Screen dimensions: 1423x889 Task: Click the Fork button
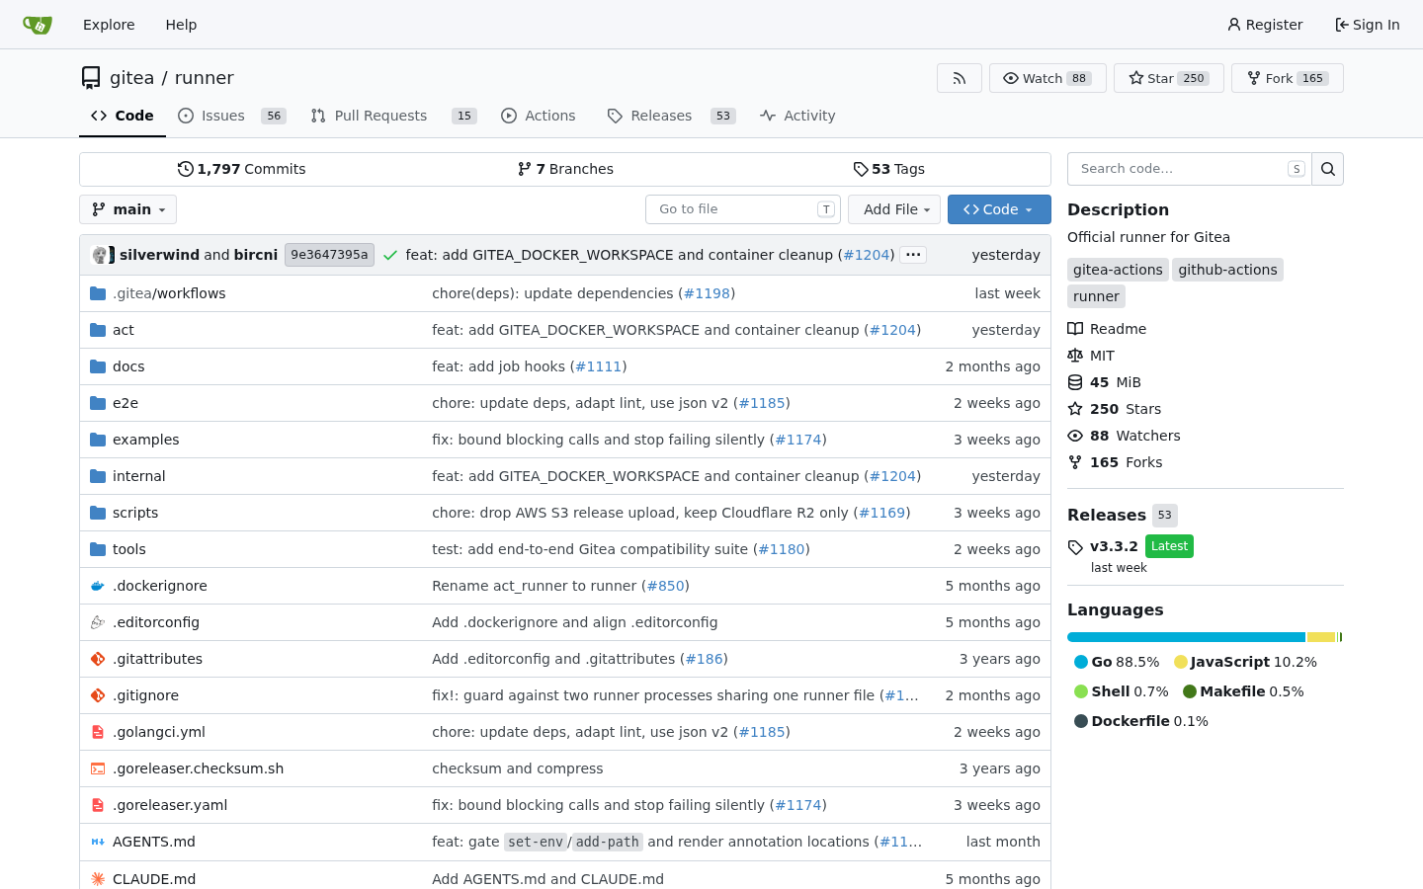pos(1288,78)
